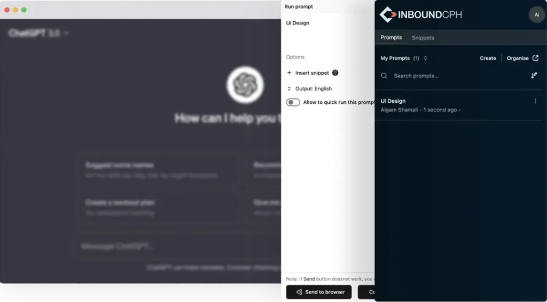Click the plus Insert snippet option
This screenshot has height=302, width=547.
pos(308,73)
